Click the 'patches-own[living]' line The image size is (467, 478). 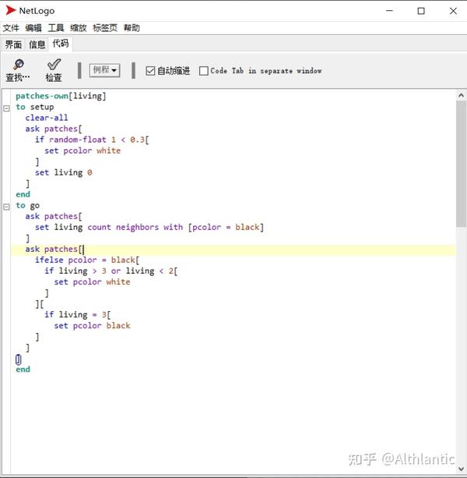(61, 96)
